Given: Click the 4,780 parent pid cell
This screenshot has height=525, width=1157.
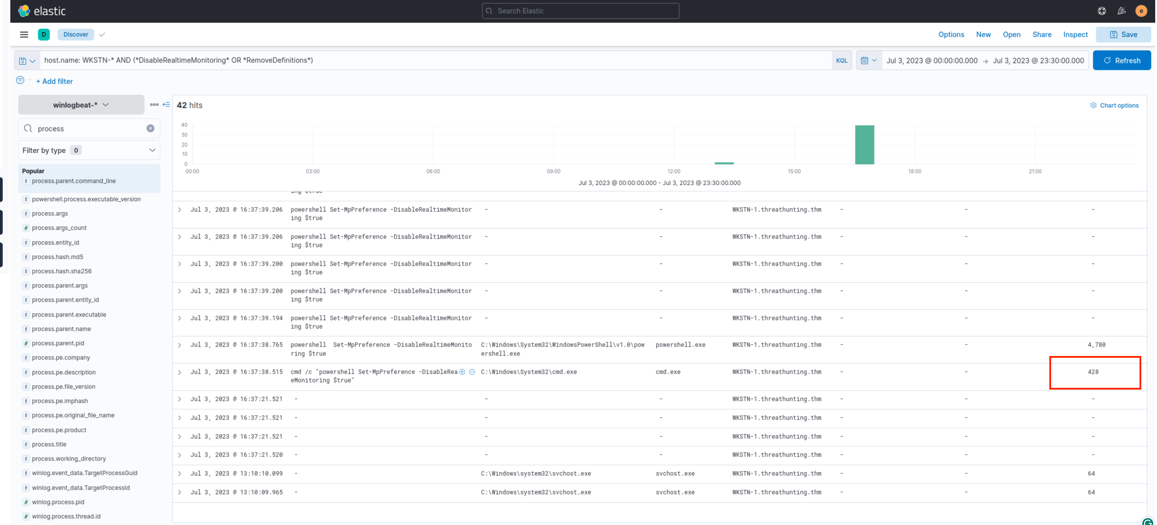Looking at the screenshot, I should [1096, 345].
